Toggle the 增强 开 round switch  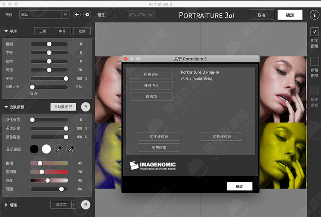85,205
